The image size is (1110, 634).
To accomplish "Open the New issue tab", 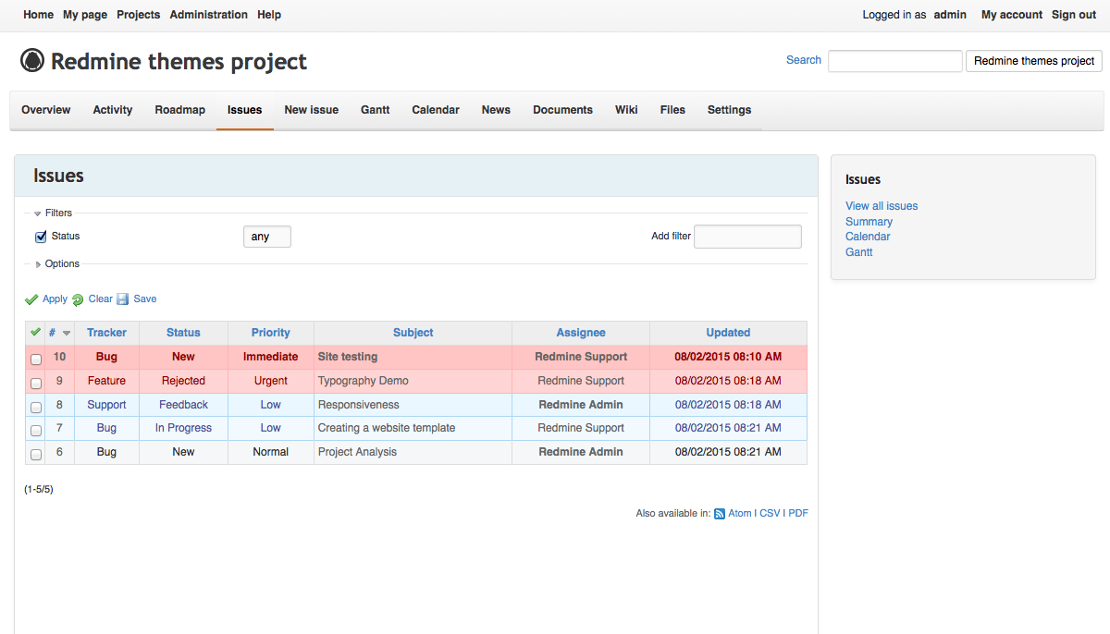I will coord(312,110).
